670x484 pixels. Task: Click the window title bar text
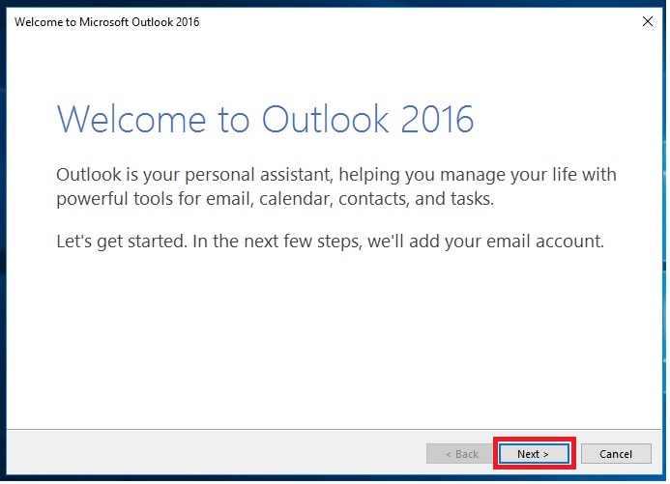click(x=106, y=21)
